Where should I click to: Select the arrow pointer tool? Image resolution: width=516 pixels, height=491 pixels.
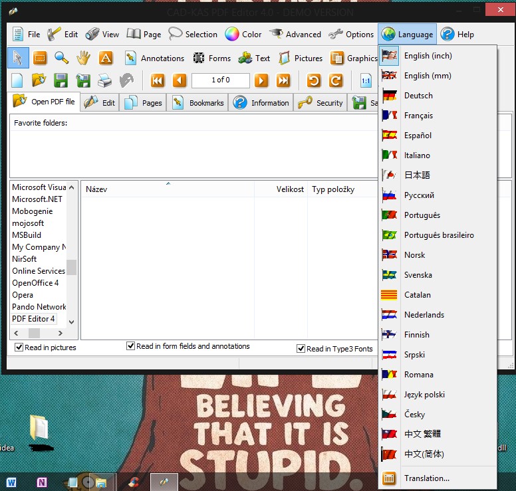18,58
